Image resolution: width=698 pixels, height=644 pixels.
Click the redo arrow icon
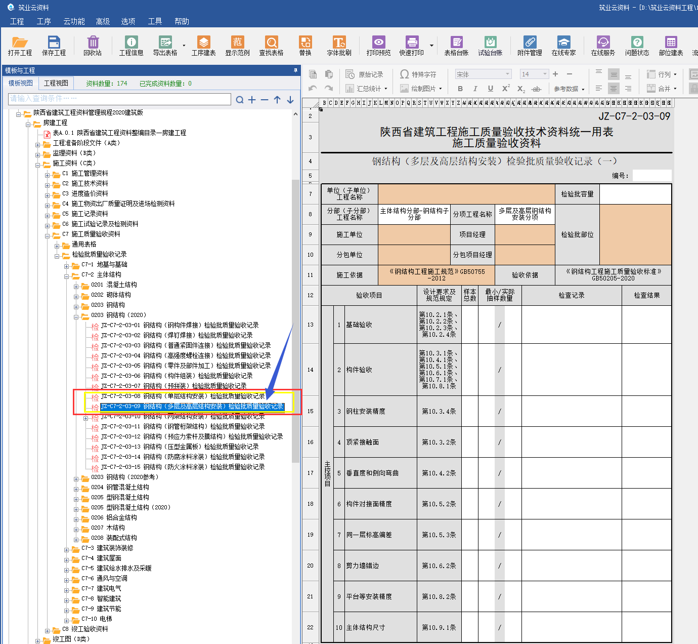pos(329,89)
